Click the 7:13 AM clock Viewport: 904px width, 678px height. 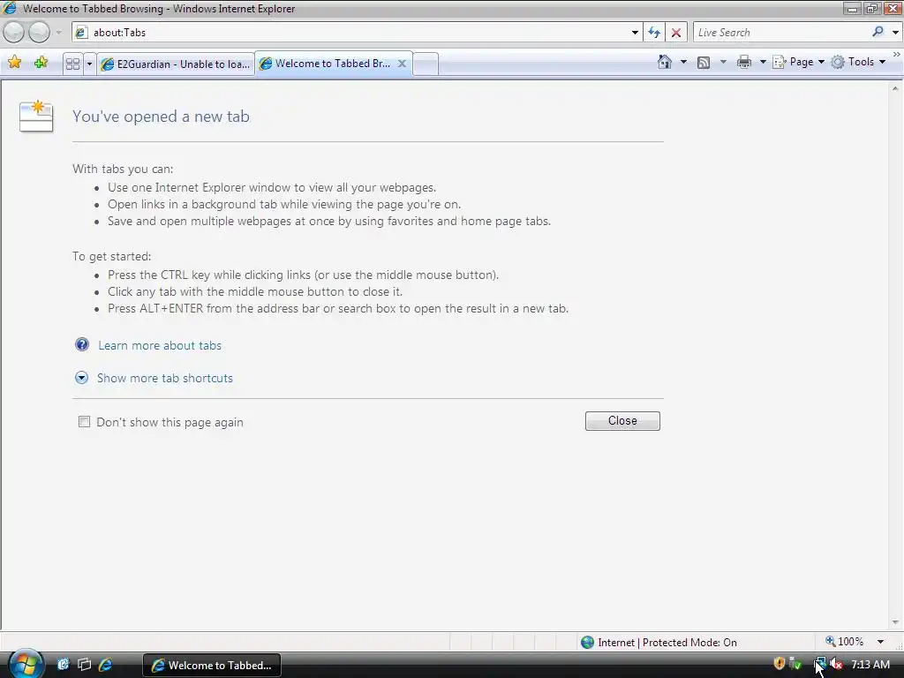click(x=870, y=664)
